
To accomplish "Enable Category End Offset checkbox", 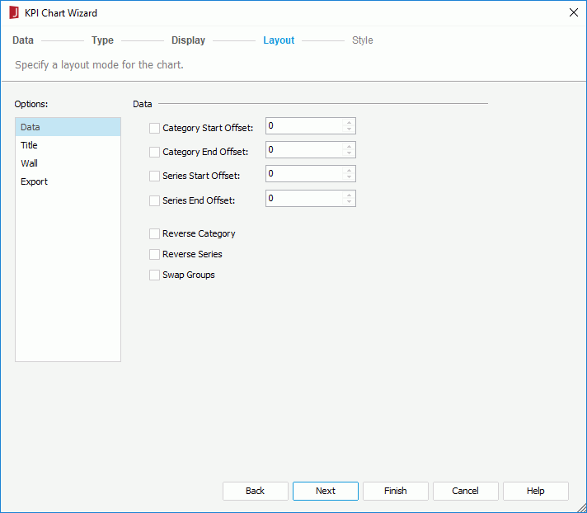I will [x=154, y=152].
